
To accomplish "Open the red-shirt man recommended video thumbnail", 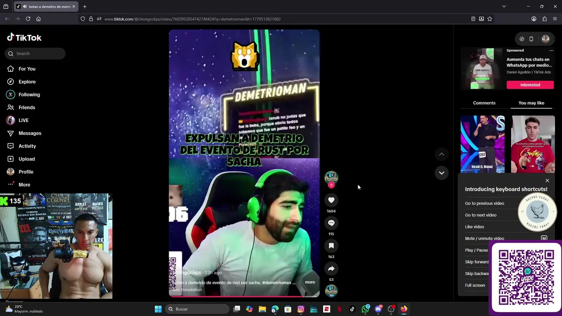I will [533, 144].
